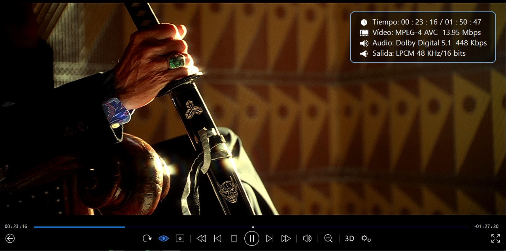This screenshot has height=251, width=506.
Task: Fast forward with the double-right arrows
Action: pos(286,238)
